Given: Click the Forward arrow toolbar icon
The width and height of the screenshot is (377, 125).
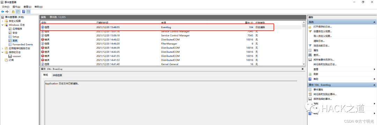Looking at the screenshot, I should pos(7,11).
